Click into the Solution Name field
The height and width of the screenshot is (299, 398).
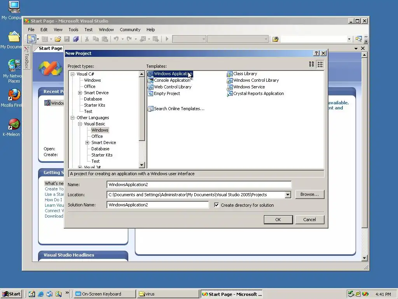[x=158, y=205]
